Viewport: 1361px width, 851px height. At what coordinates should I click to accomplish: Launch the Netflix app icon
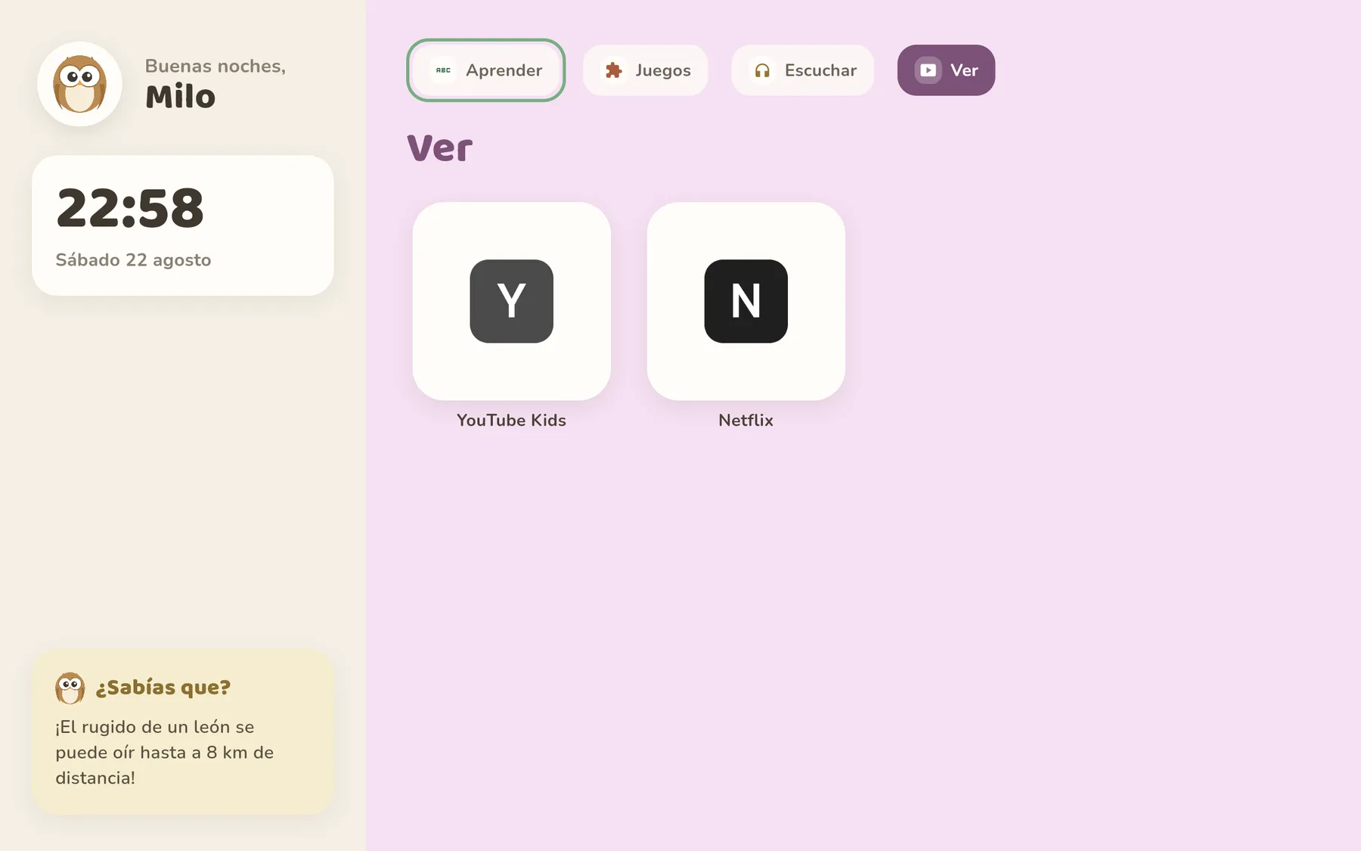pos(746,301)
